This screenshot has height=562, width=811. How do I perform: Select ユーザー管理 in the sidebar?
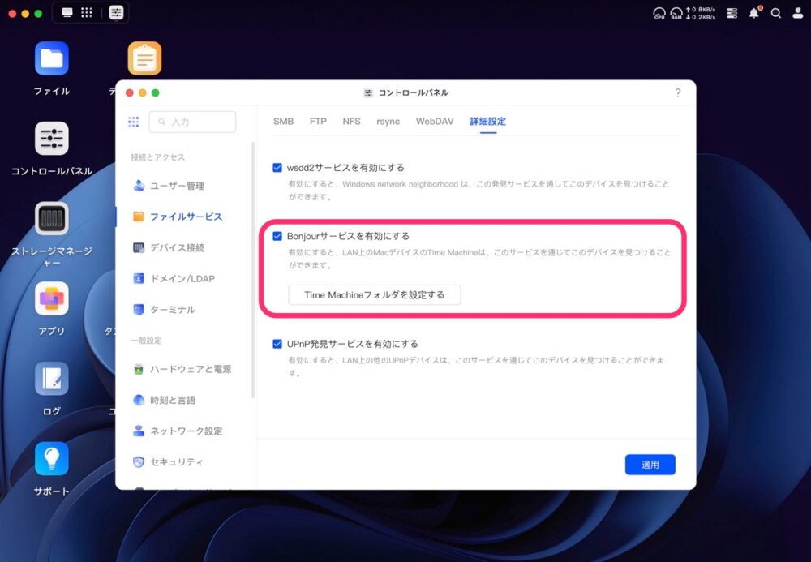coord(177,186)
